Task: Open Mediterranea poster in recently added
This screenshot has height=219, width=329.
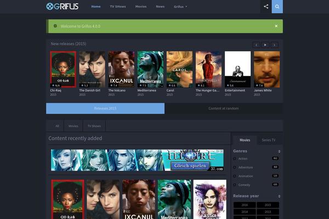Action: pos(174,199)
